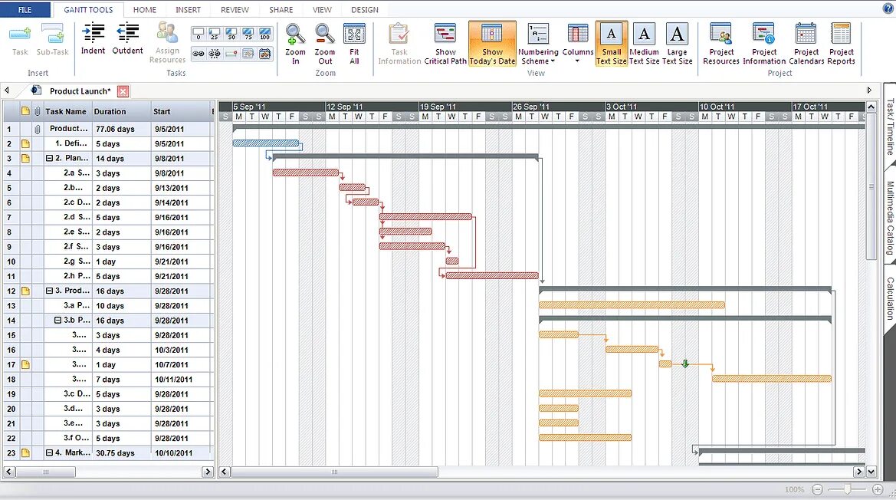Screen dimensions: 896x500
Task: Click the unlink tasks broken chain icon
Action: [215, 54]
